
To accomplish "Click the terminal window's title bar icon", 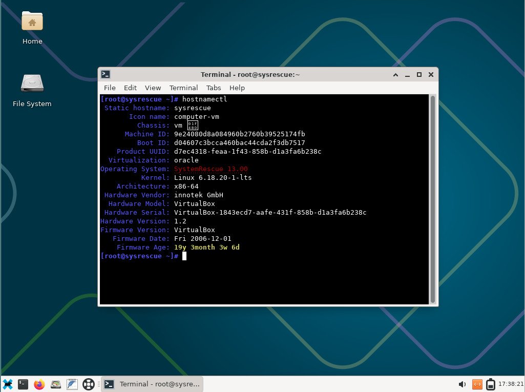I will [x=106, y=74].
